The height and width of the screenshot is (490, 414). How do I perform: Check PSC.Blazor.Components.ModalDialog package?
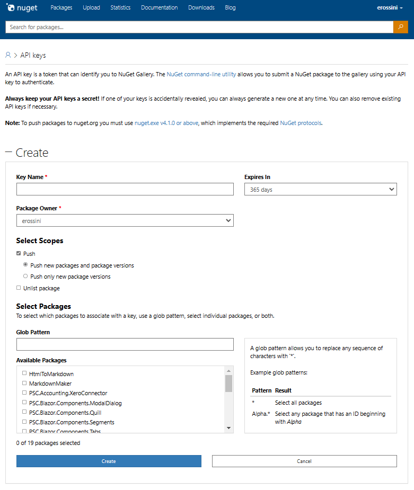24,402
